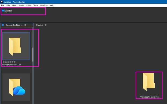Click the Desktop breadcrumb in path bar
This screenshot has height=104, width=167.
(8, 11)
